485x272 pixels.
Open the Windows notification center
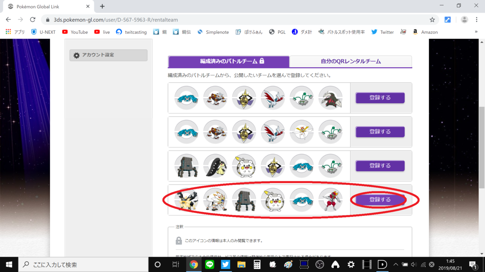pyautogui.click(x=473, y=264)
